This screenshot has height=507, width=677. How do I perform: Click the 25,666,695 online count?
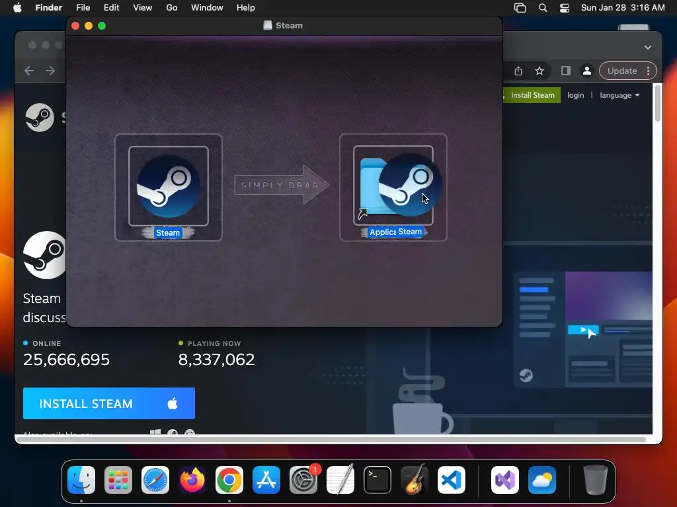coord(66,359)
